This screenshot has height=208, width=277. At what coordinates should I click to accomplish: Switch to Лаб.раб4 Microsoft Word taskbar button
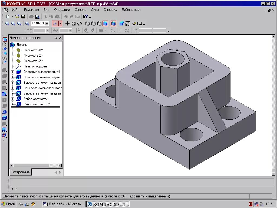pyautogui.click(x=64, y=204)
